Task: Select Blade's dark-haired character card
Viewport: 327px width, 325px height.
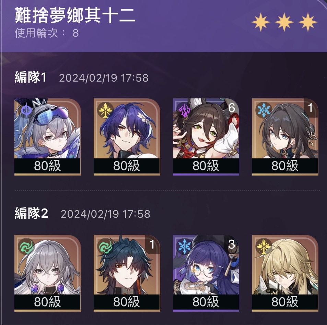Action: click(x=127, y=273)
